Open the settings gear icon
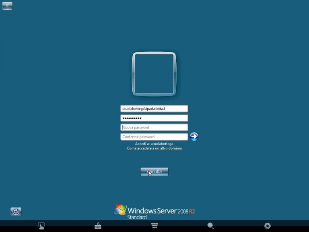The image size is (309, 232). (268, 226)
